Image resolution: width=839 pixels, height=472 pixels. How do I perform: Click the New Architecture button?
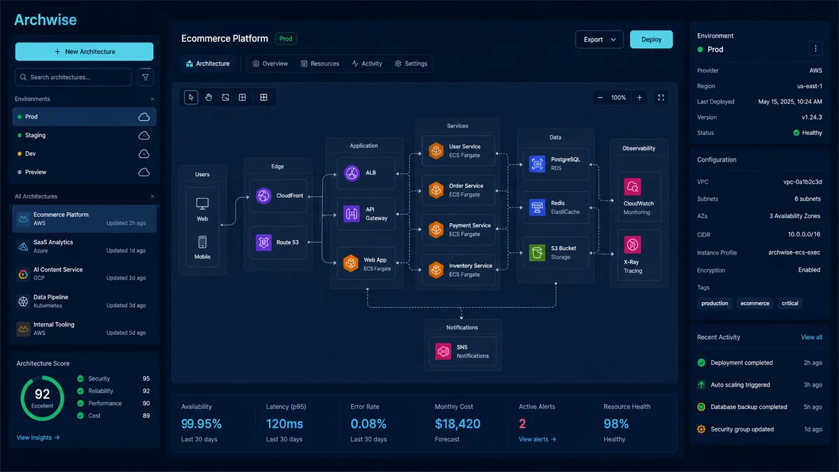coord(85,52)
